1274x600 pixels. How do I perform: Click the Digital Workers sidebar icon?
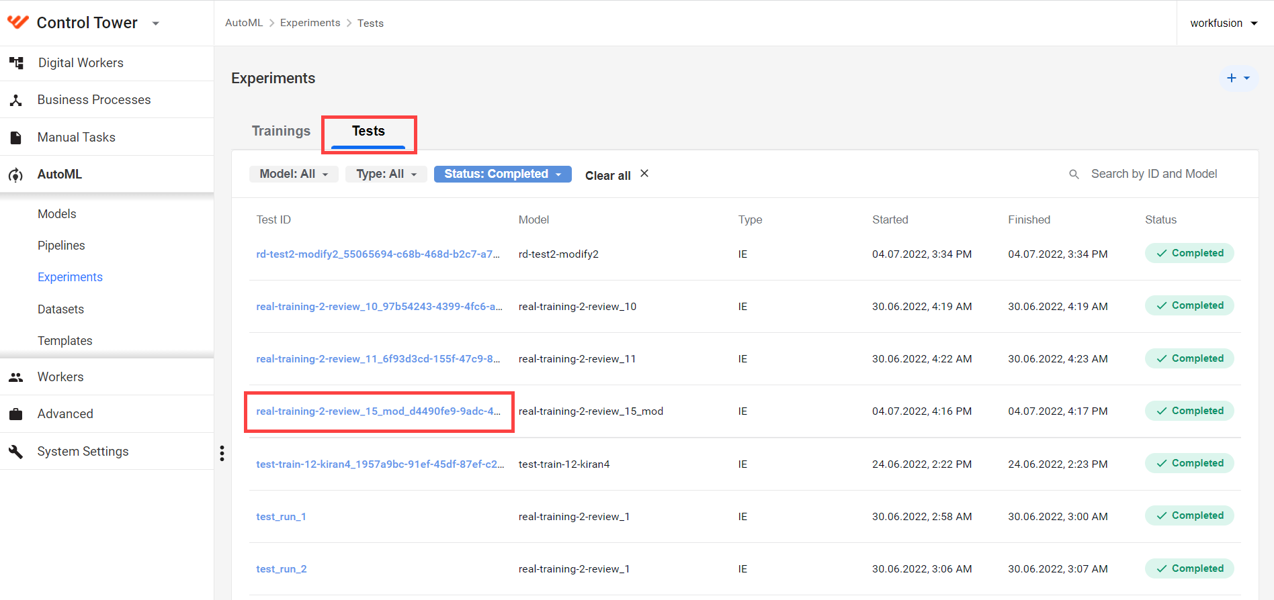click(x=16, y=63)
